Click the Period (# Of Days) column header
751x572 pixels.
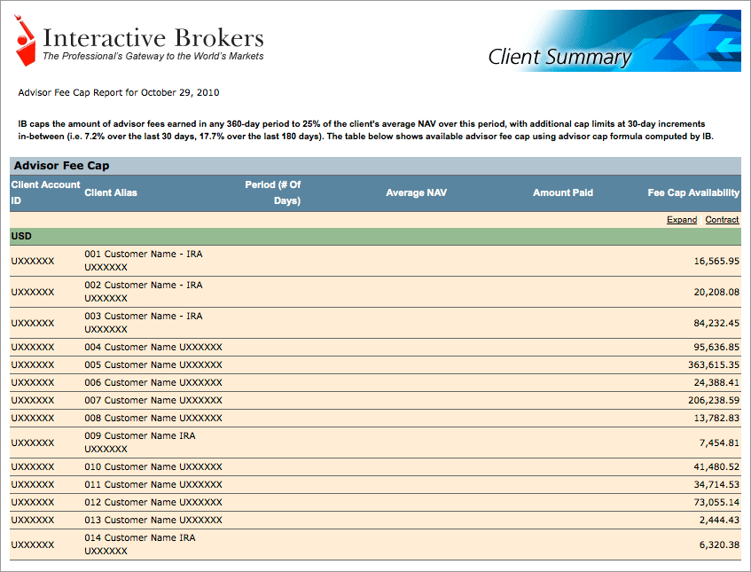point(273,192)
